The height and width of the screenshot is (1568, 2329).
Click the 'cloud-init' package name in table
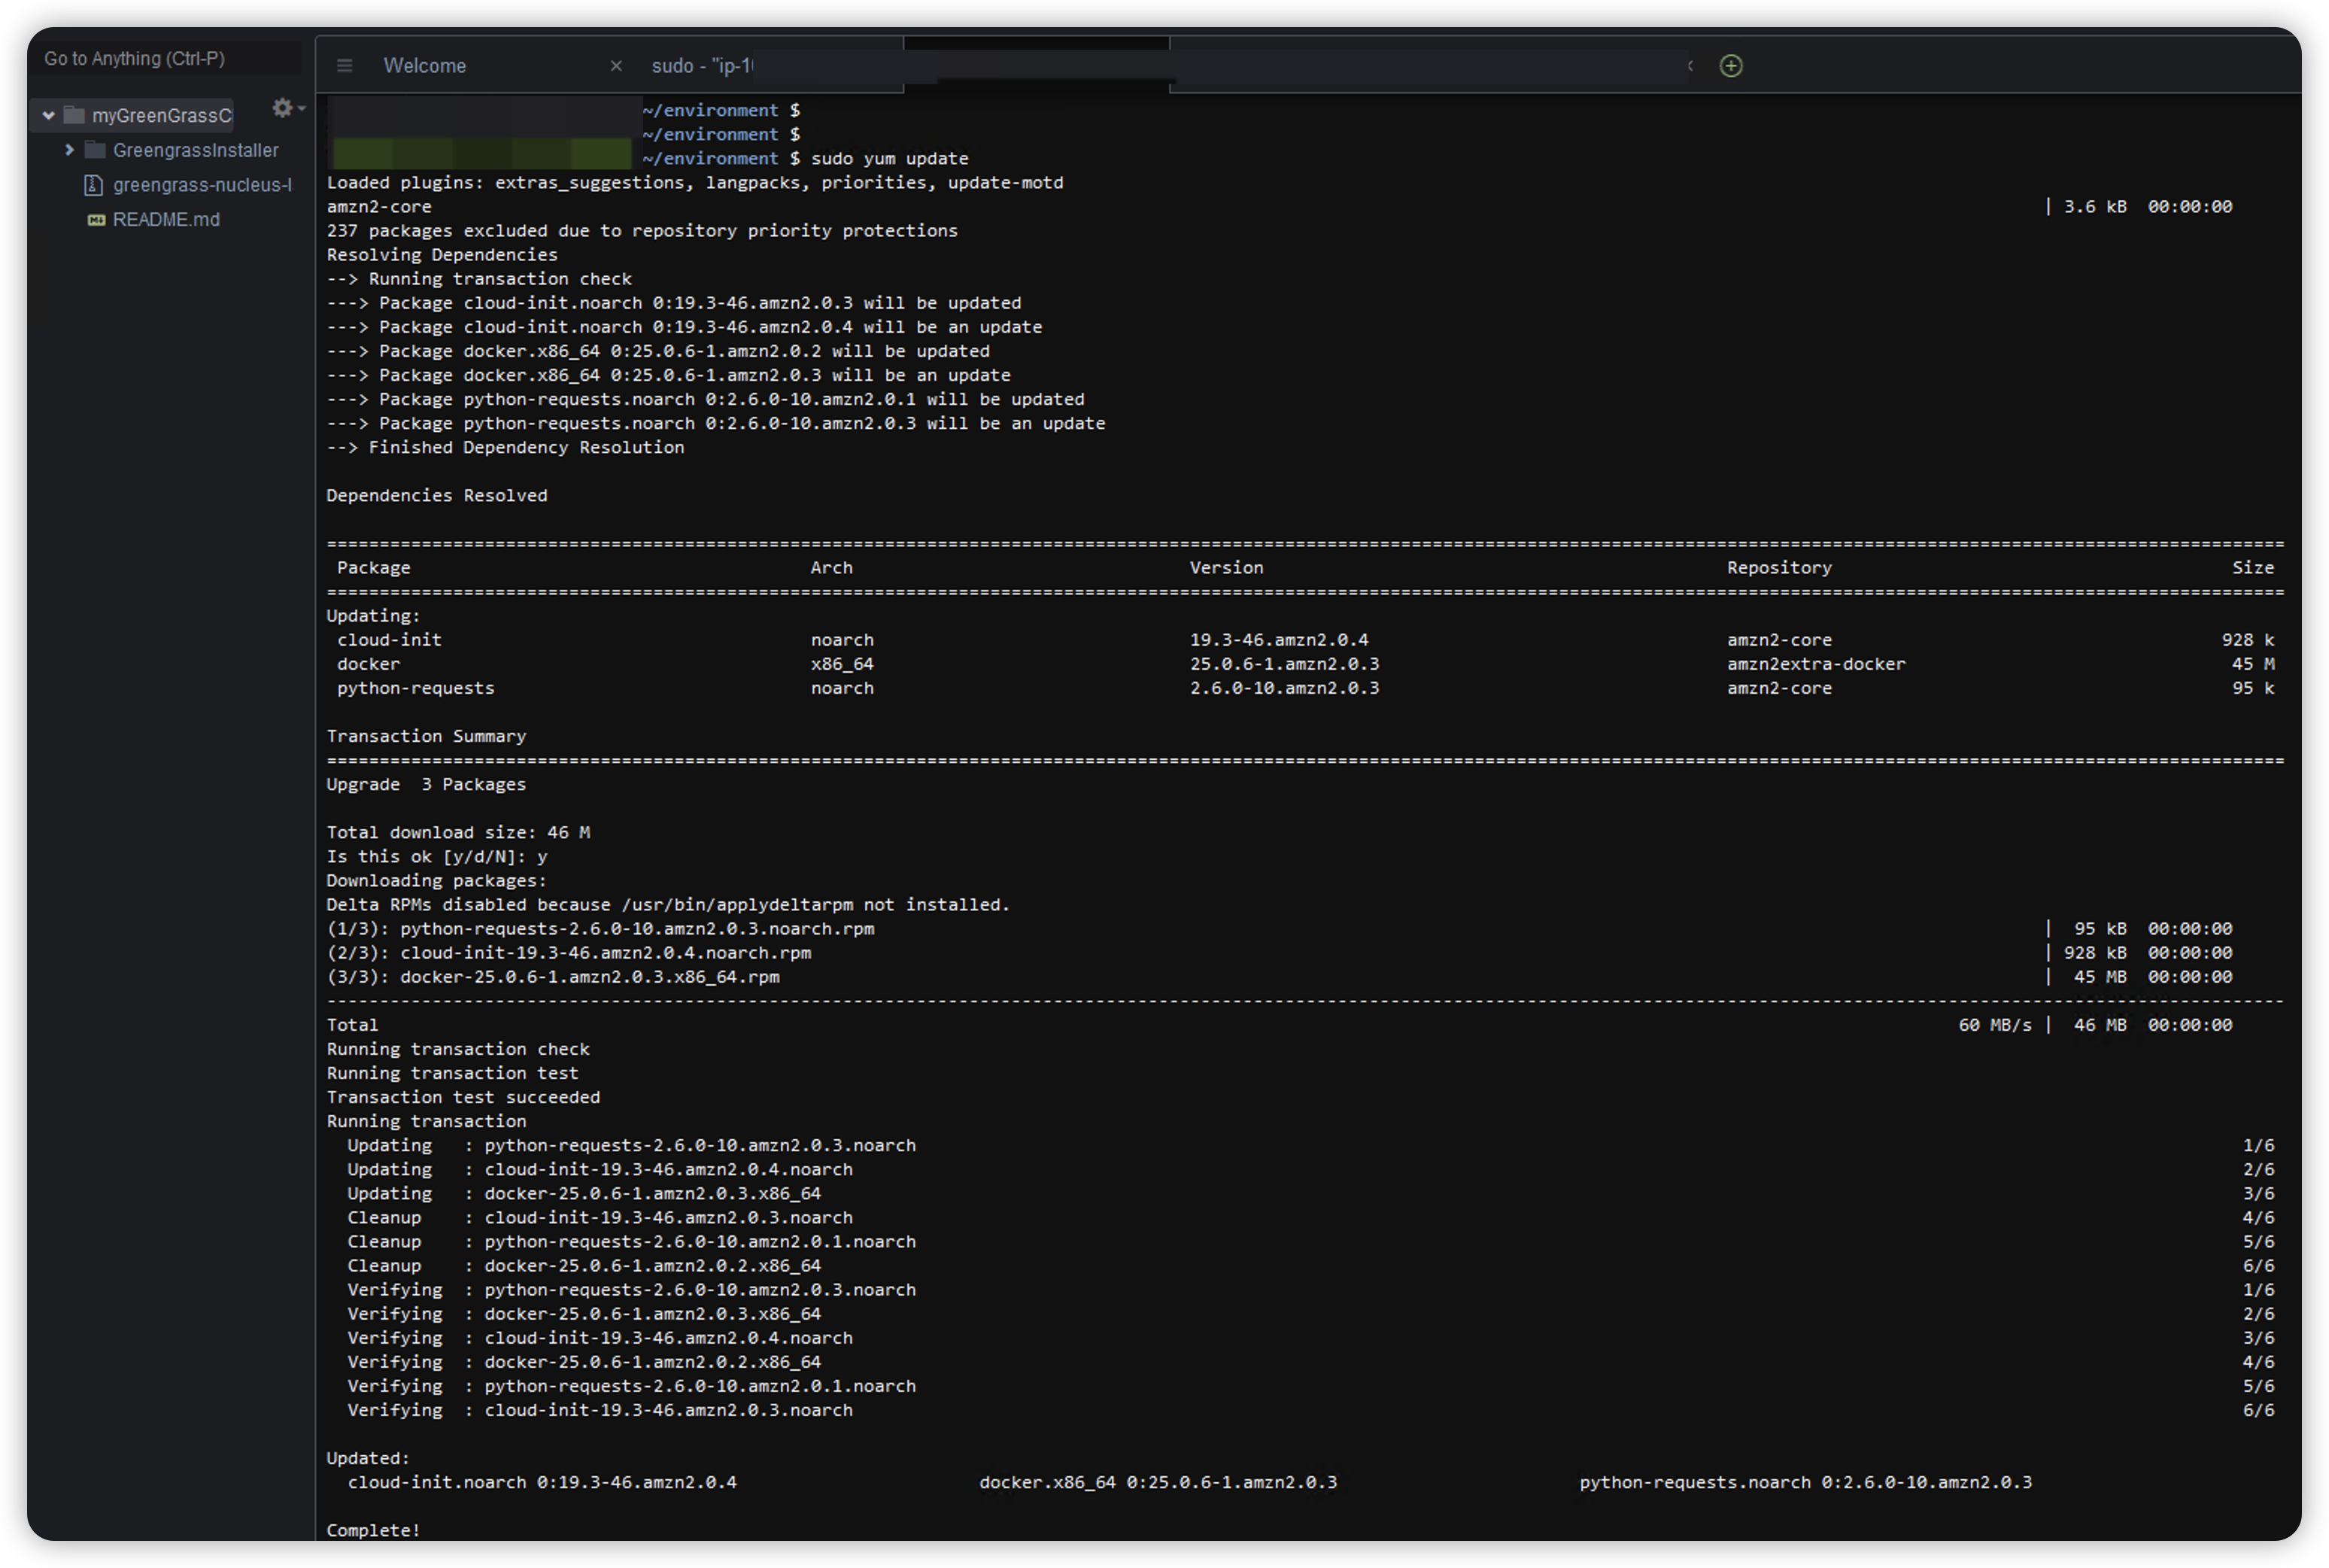coord(389,640)
